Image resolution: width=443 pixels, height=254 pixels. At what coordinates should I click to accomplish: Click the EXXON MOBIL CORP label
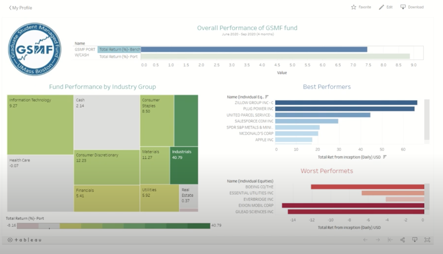(256, 205)
